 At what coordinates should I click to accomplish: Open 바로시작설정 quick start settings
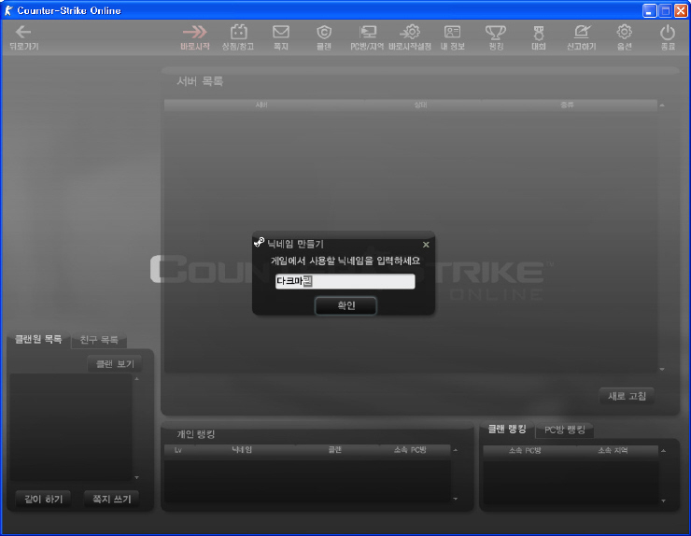[410, 37]
